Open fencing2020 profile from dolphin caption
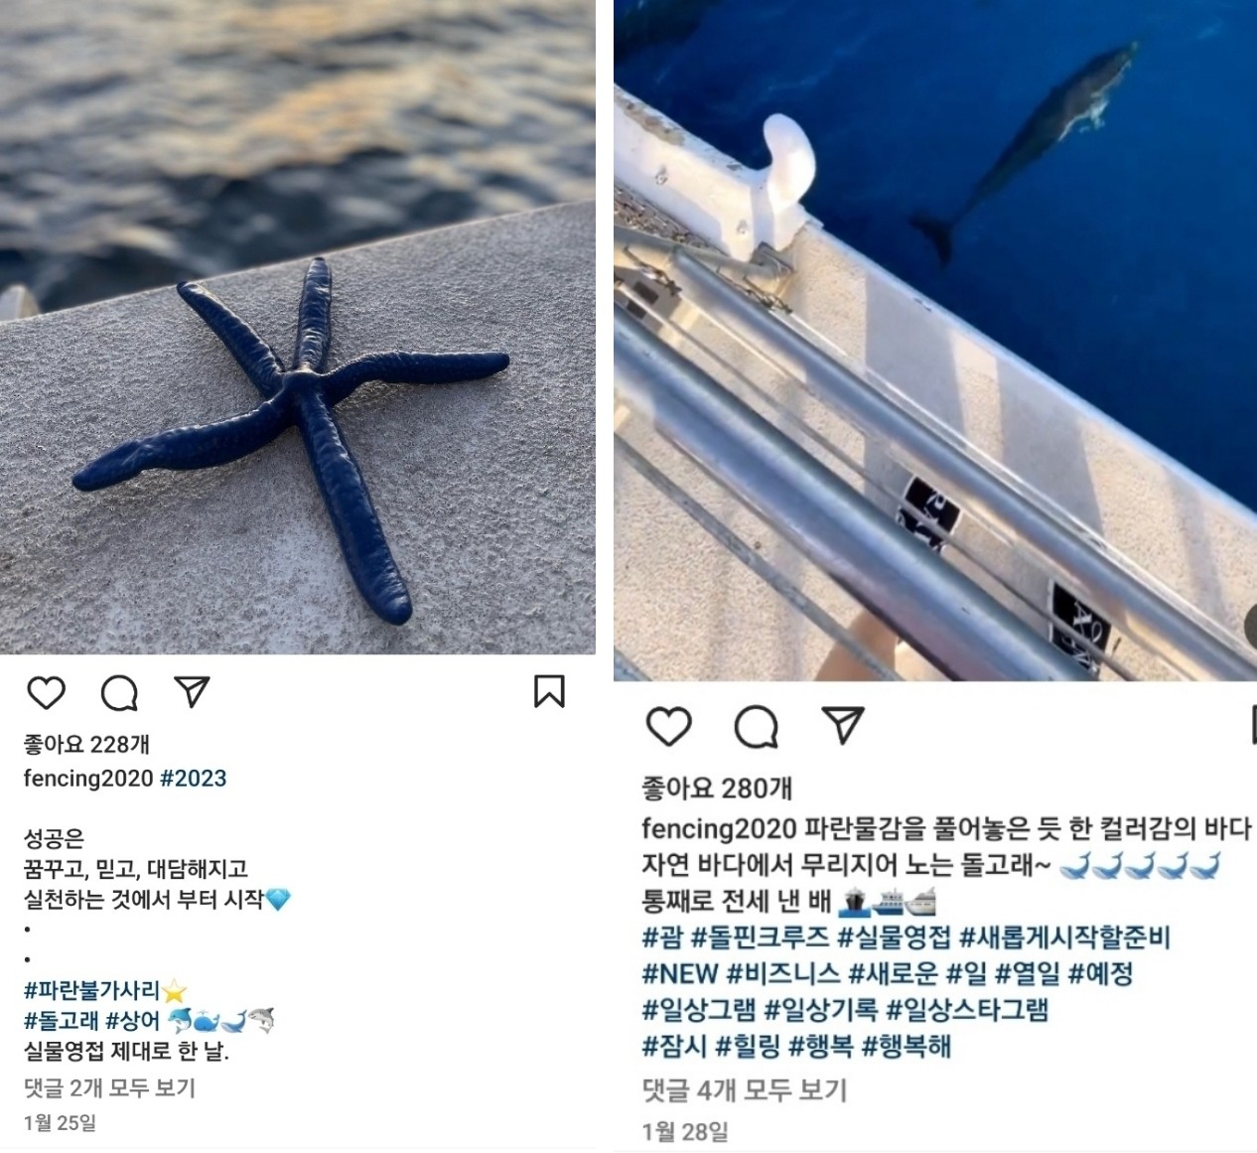1257x1153 pixels. (719, 828)
